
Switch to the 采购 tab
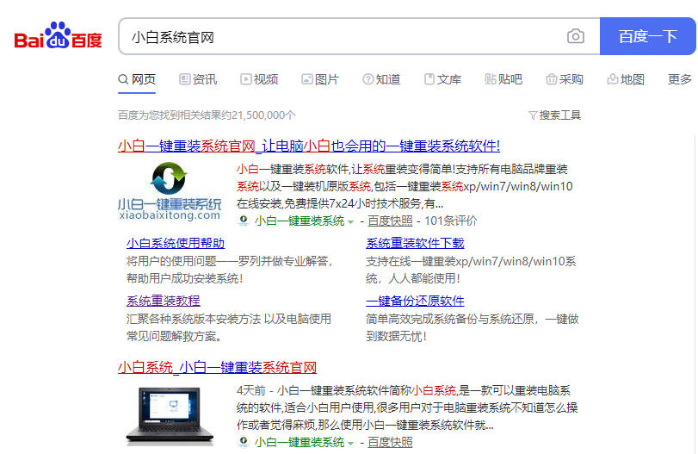(x=565, y=80)
